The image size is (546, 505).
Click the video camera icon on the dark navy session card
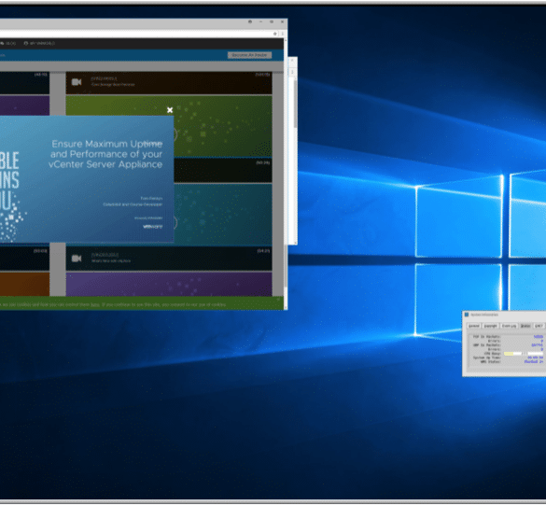pyautogui.click(x=77, y=259)
